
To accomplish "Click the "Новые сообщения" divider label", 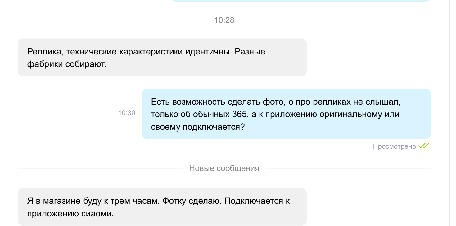I will point(224,168).
